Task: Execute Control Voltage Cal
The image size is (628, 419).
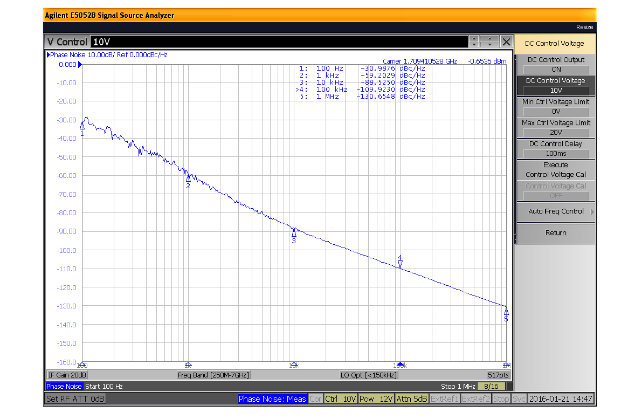Action: coord(555,169)
